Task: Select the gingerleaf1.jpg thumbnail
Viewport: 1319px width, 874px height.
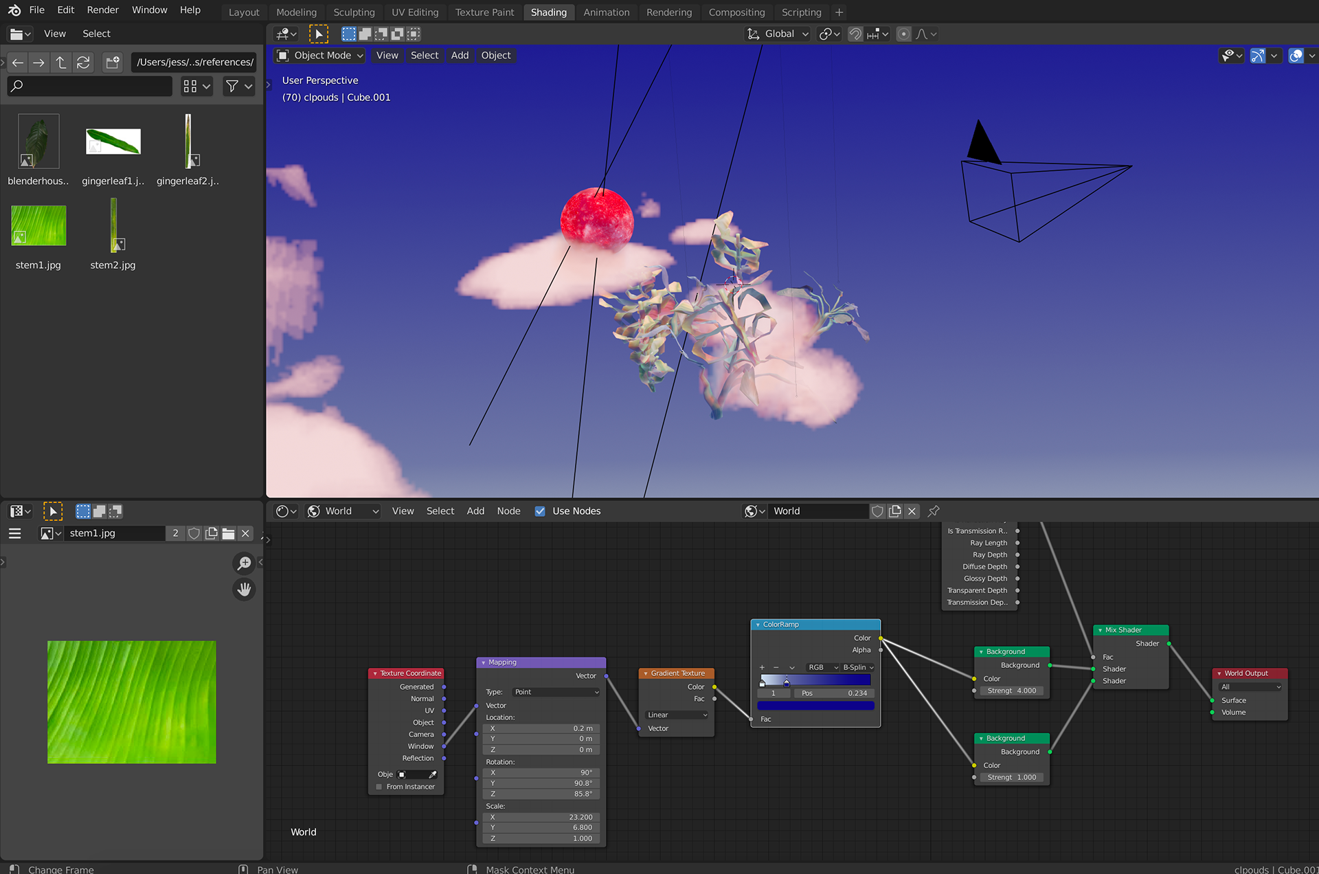Action: 113,142
